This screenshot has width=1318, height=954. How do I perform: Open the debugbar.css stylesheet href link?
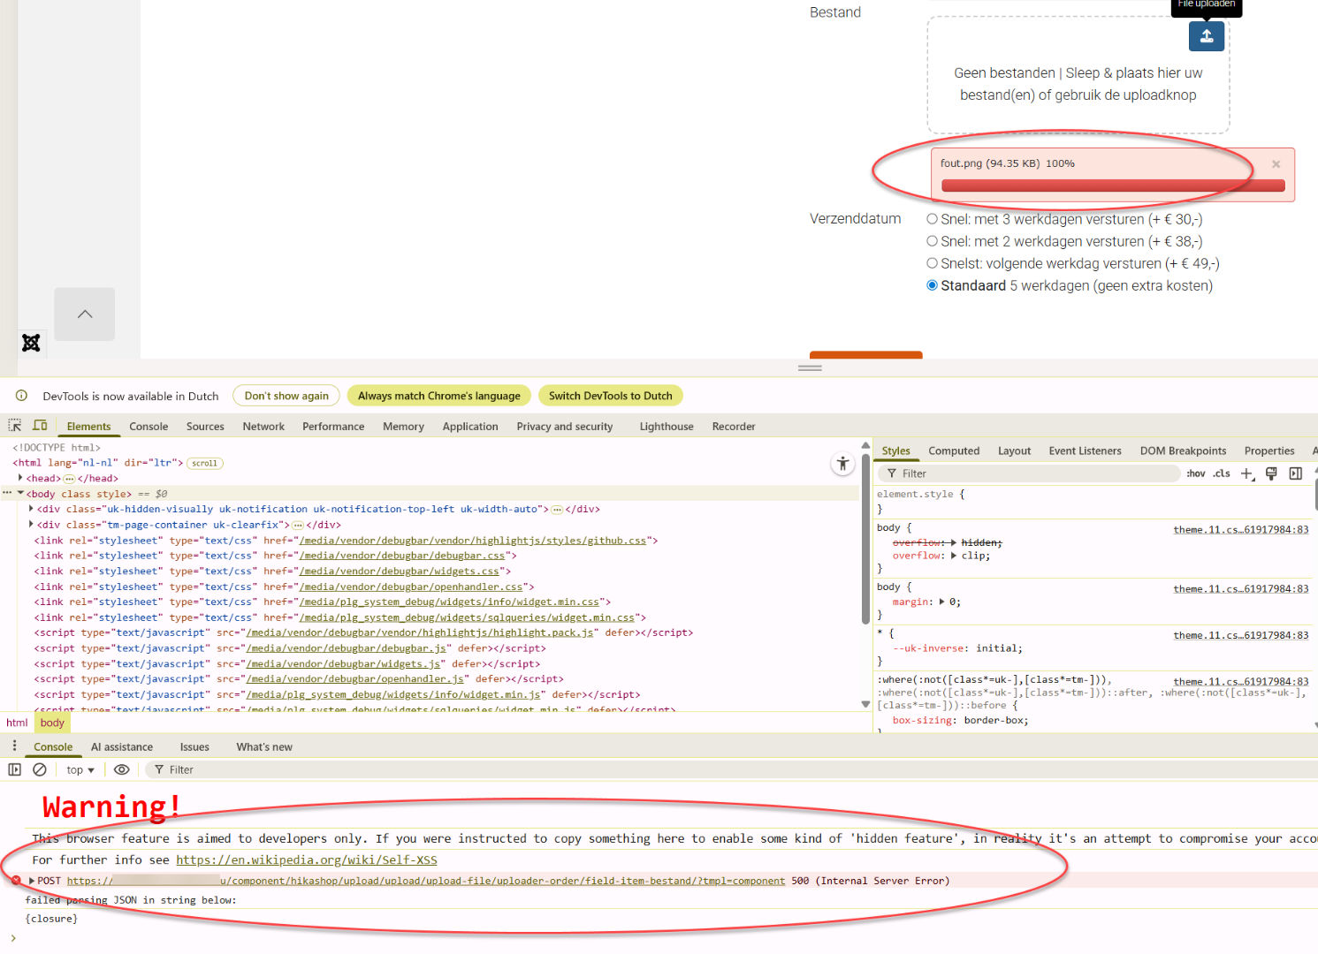[x=401, y=556]
